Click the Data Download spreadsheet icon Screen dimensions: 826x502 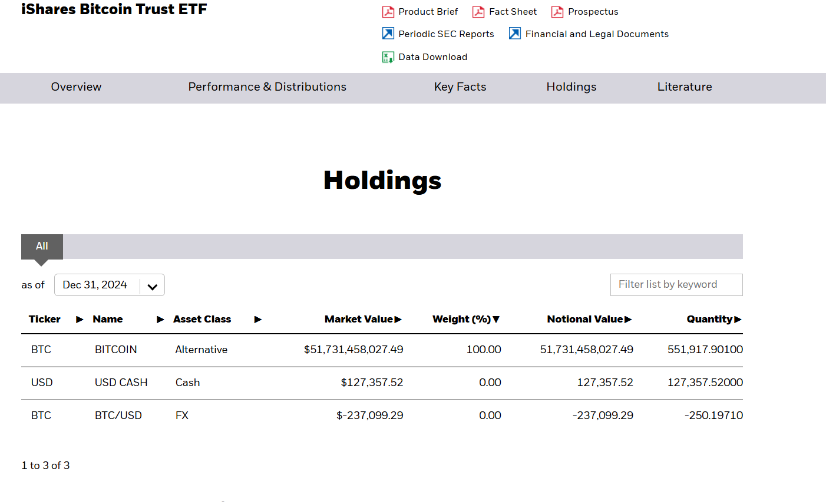point(388,57)
